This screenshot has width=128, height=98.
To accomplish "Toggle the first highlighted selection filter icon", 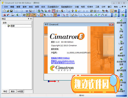I will click(x=28, y=15).
